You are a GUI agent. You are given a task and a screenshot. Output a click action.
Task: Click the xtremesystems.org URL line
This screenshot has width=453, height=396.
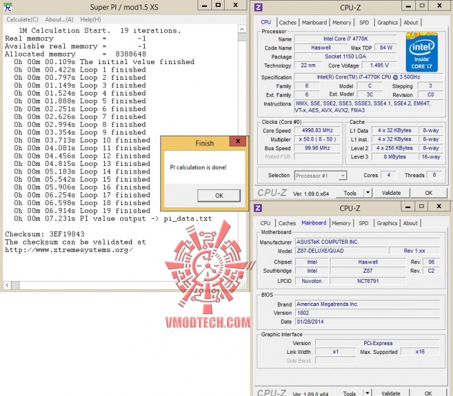69,250
